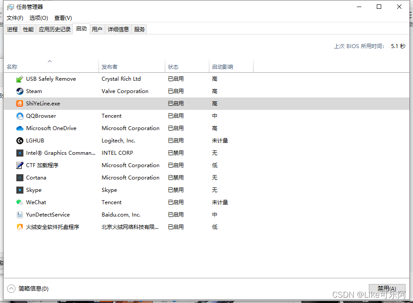Select the Skype entry name
Viewport: 413px width, 303px height.
tap(34, 190)
